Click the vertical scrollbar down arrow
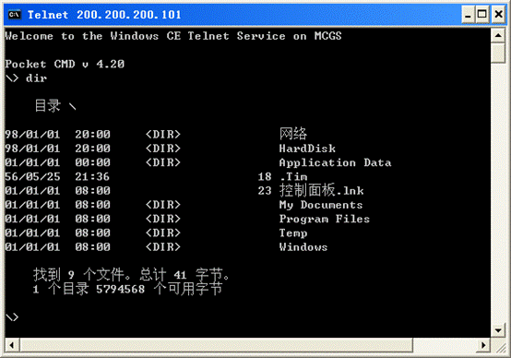511x358 pixels. (x=498, y=330)
